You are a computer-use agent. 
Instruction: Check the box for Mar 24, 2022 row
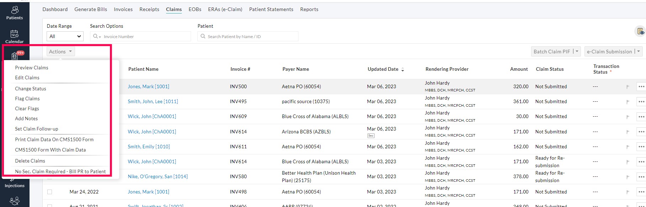pos(50,192)
